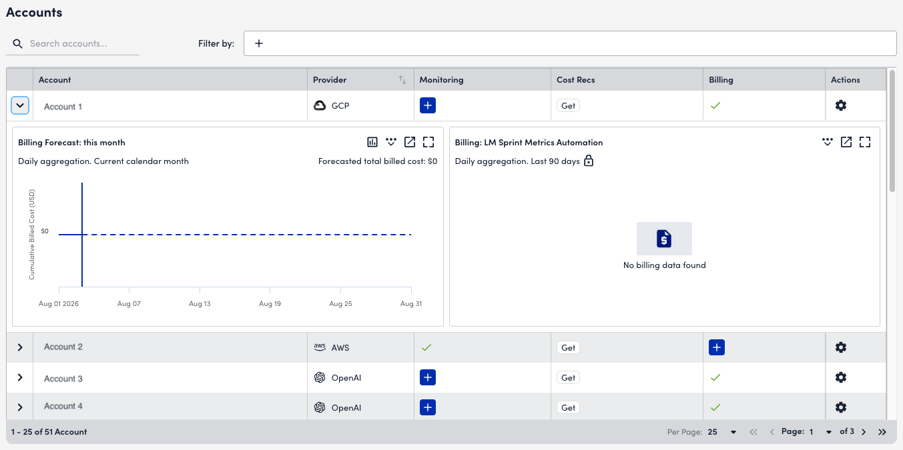
Task: Get cost recs for Account 1
Action: (569, 105)
